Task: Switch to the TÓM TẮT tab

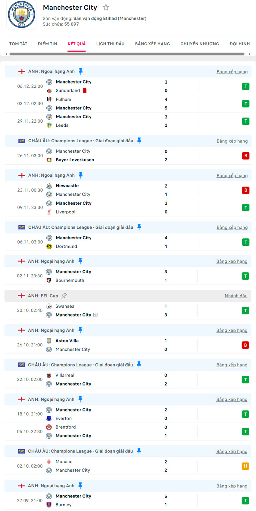Action: point(18,44)
